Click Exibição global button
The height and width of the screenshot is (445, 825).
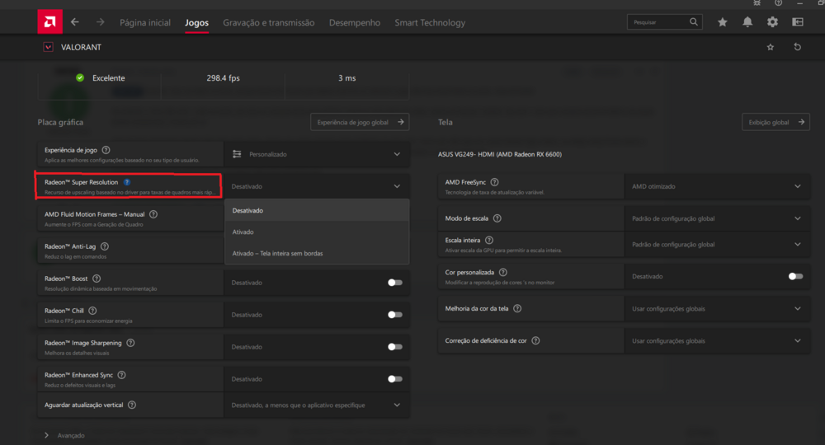(x=775, y=122)
